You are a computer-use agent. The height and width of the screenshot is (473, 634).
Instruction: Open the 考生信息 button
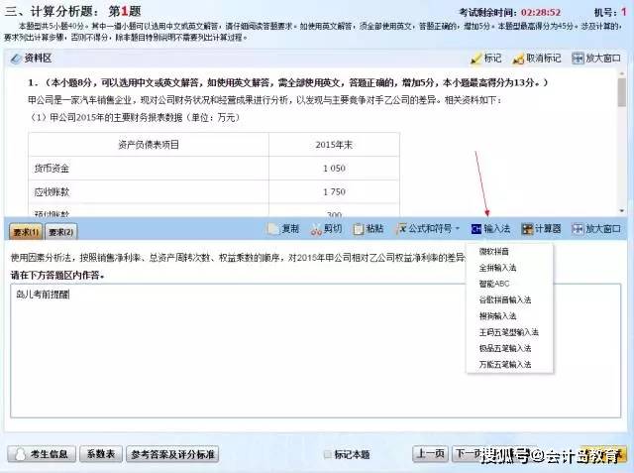[x=42, y=454]
